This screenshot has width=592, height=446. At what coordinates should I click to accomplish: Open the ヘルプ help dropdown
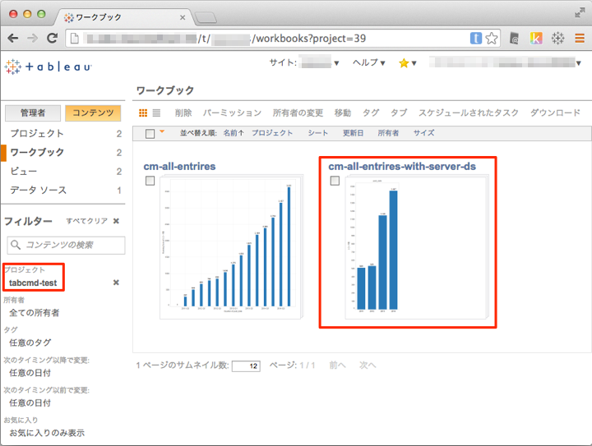[x=369, y=62]
